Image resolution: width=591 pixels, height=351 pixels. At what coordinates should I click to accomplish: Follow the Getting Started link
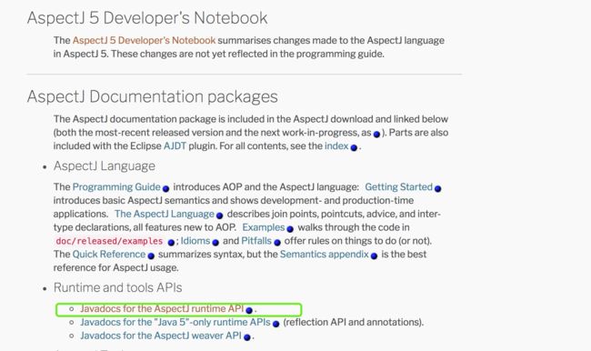click(x=399, y=186)
